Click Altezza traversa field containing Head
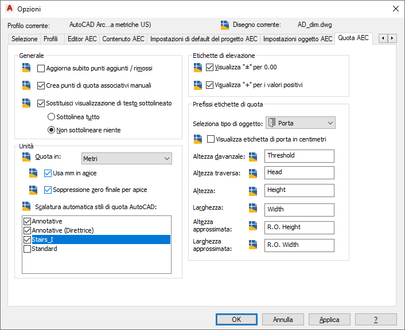Image resolution: width=405 pixels, height=330 pixels. click(x=299, y=172)
